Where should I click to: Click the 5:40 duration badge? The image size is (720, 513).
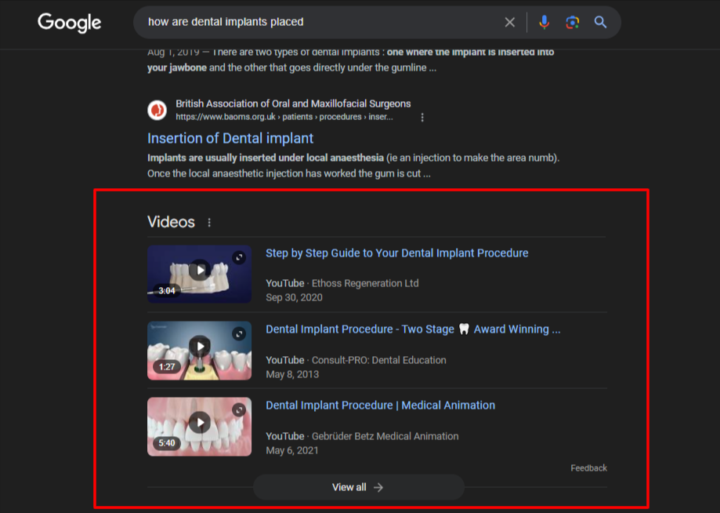(x=167, y=443)
